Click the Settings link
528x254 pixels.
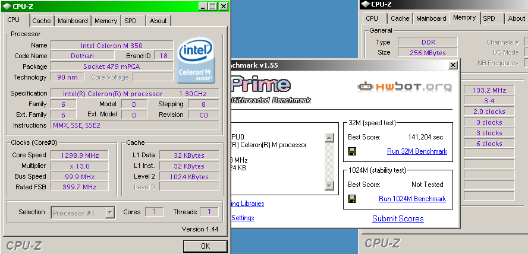click(243, 218)
